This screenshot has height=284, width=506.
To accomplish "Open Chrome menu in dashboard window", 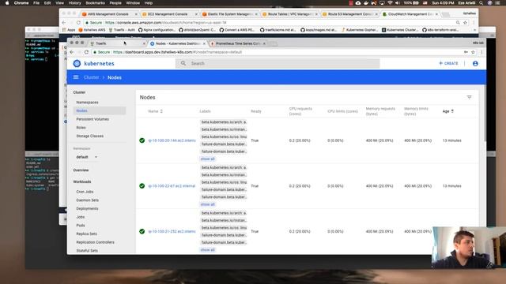I will click(x=481, y=52).
